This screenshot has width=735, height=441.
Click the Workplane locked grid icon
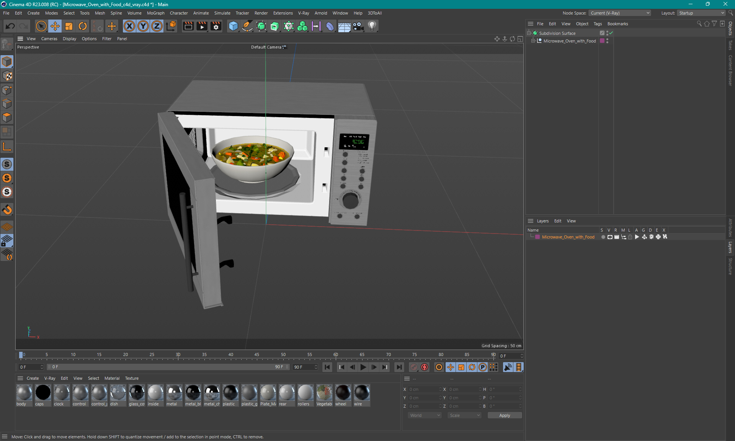click(x=7, y=241)
